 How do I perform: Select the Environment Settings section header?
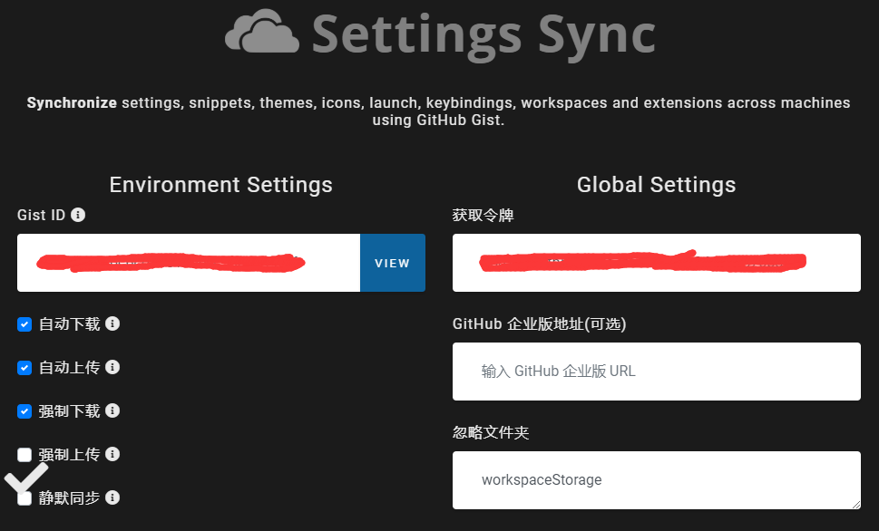click(x=220, y=185)
